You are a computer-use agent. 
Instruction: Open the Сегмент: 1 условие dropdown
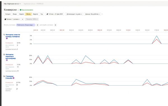(12, 19)
